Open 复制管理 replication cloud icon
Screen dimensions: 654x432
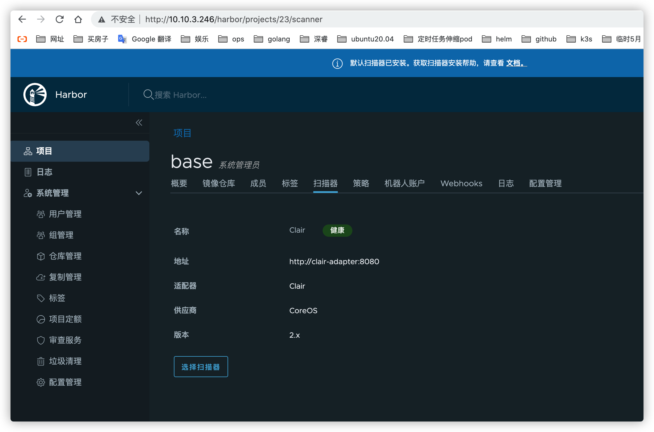(41, 277)
